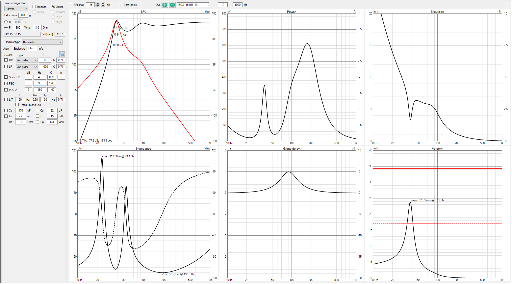
Task: Click the 'VmaxR 23.9 m/s @ 37.8 Hz' label
Action: point(427,200)
